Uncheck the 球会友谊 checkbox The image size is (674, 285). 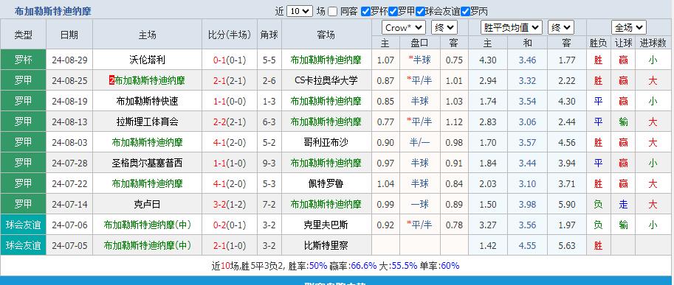pyautogui.click(x=420, y=12)
